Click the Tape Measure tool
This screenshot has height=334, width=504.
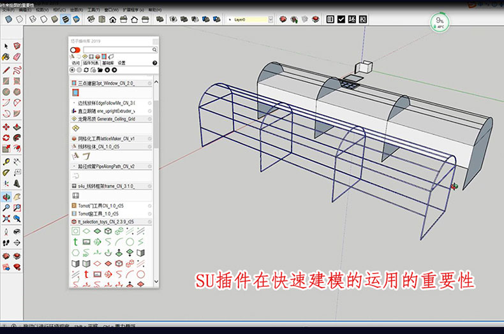click(x=6, y=161)
